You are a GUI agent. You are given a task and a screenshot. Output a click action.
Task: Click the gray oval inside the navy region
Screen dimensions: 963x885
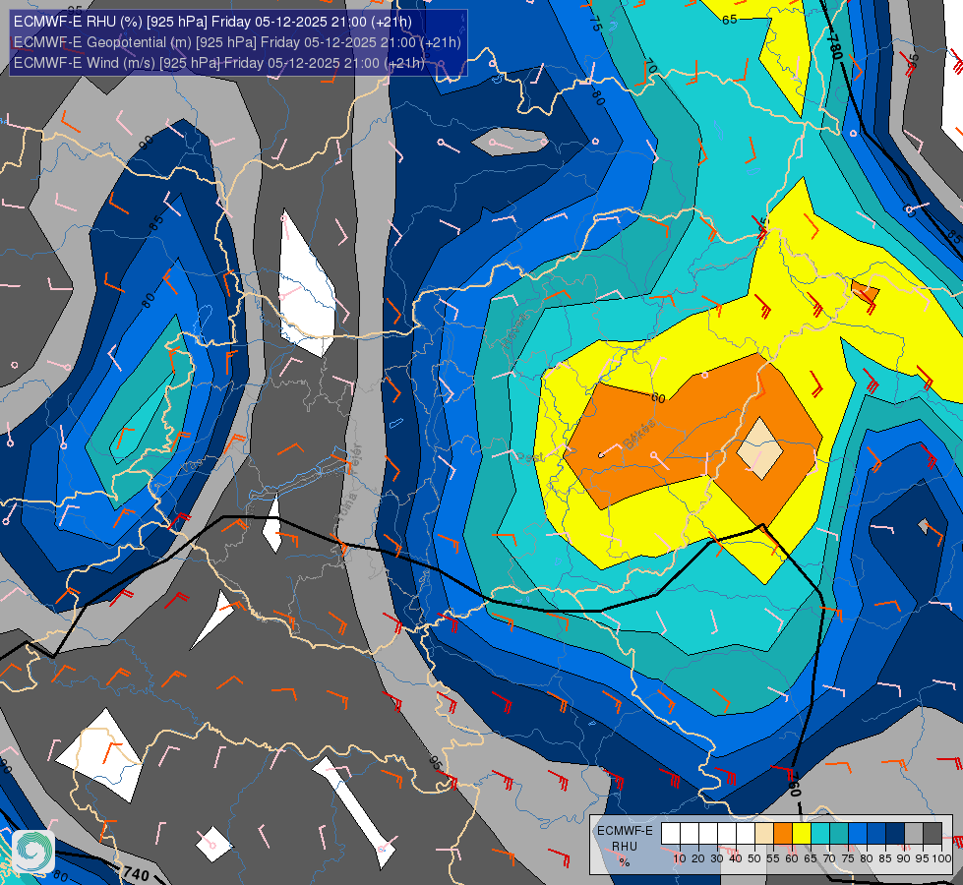(510, 142)
